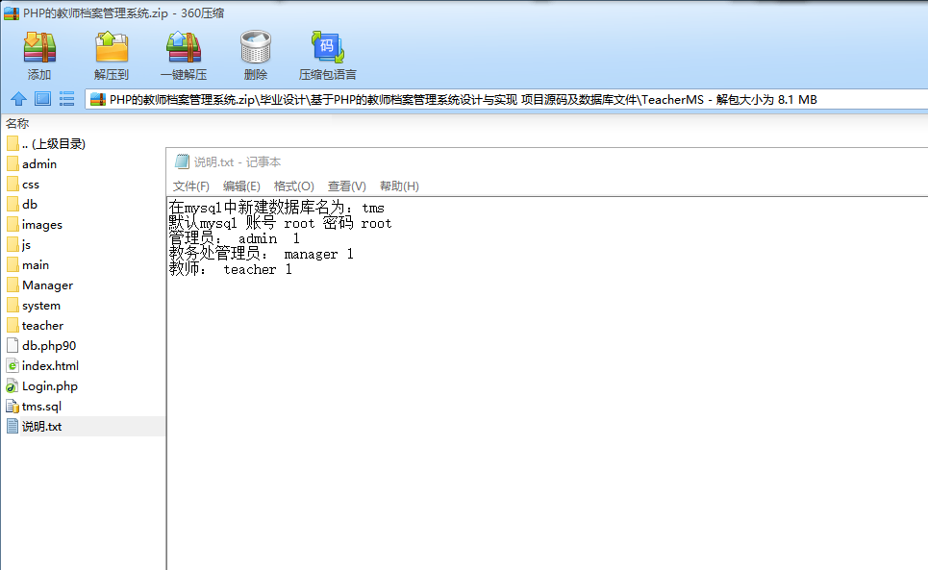The image size is (928, 570).
Task: Click the system folder name
Action: coord(41,306)
